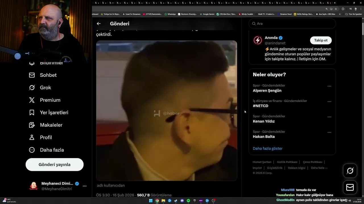Open #NETCD trending topic
Screen dimensions: 364x204
point(260,106)
